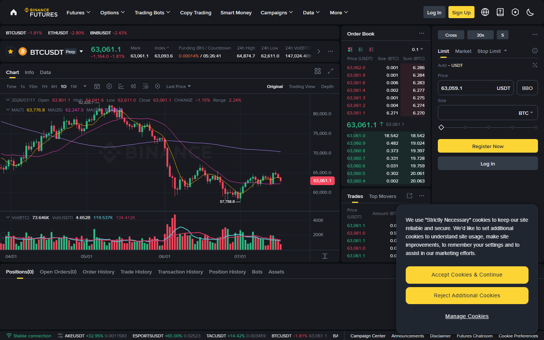Expand the Data menu
Viewport: 544px width, 340px height.
click(x=311, y=12)
